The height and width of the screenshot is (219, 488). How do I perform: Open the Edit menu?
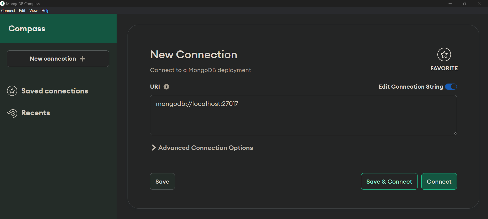click(22, 10)
